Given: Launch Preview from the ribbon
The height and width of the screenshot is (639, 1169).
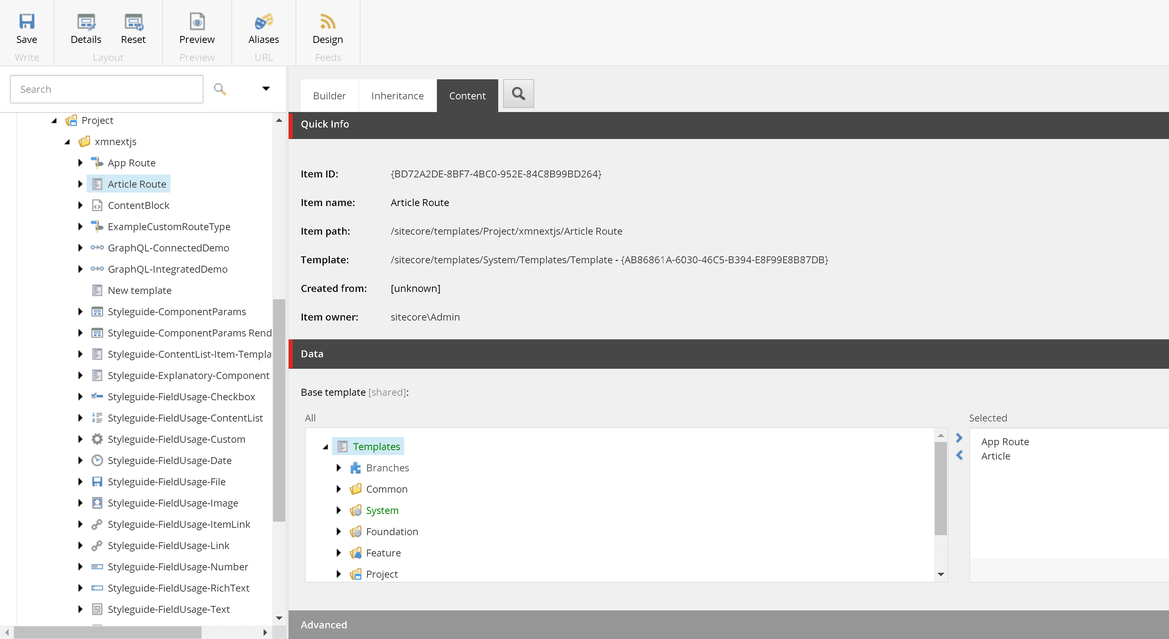Looking at the screenshot, I should 197,22.
